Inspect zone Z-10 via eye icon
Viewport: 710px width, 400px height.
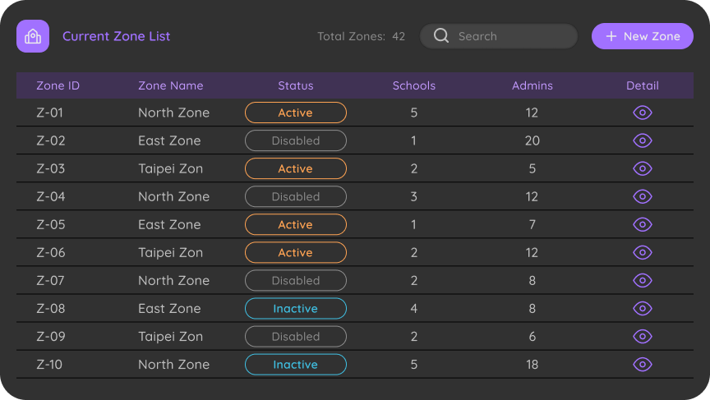pyautogui.click(x=642, y=364)
